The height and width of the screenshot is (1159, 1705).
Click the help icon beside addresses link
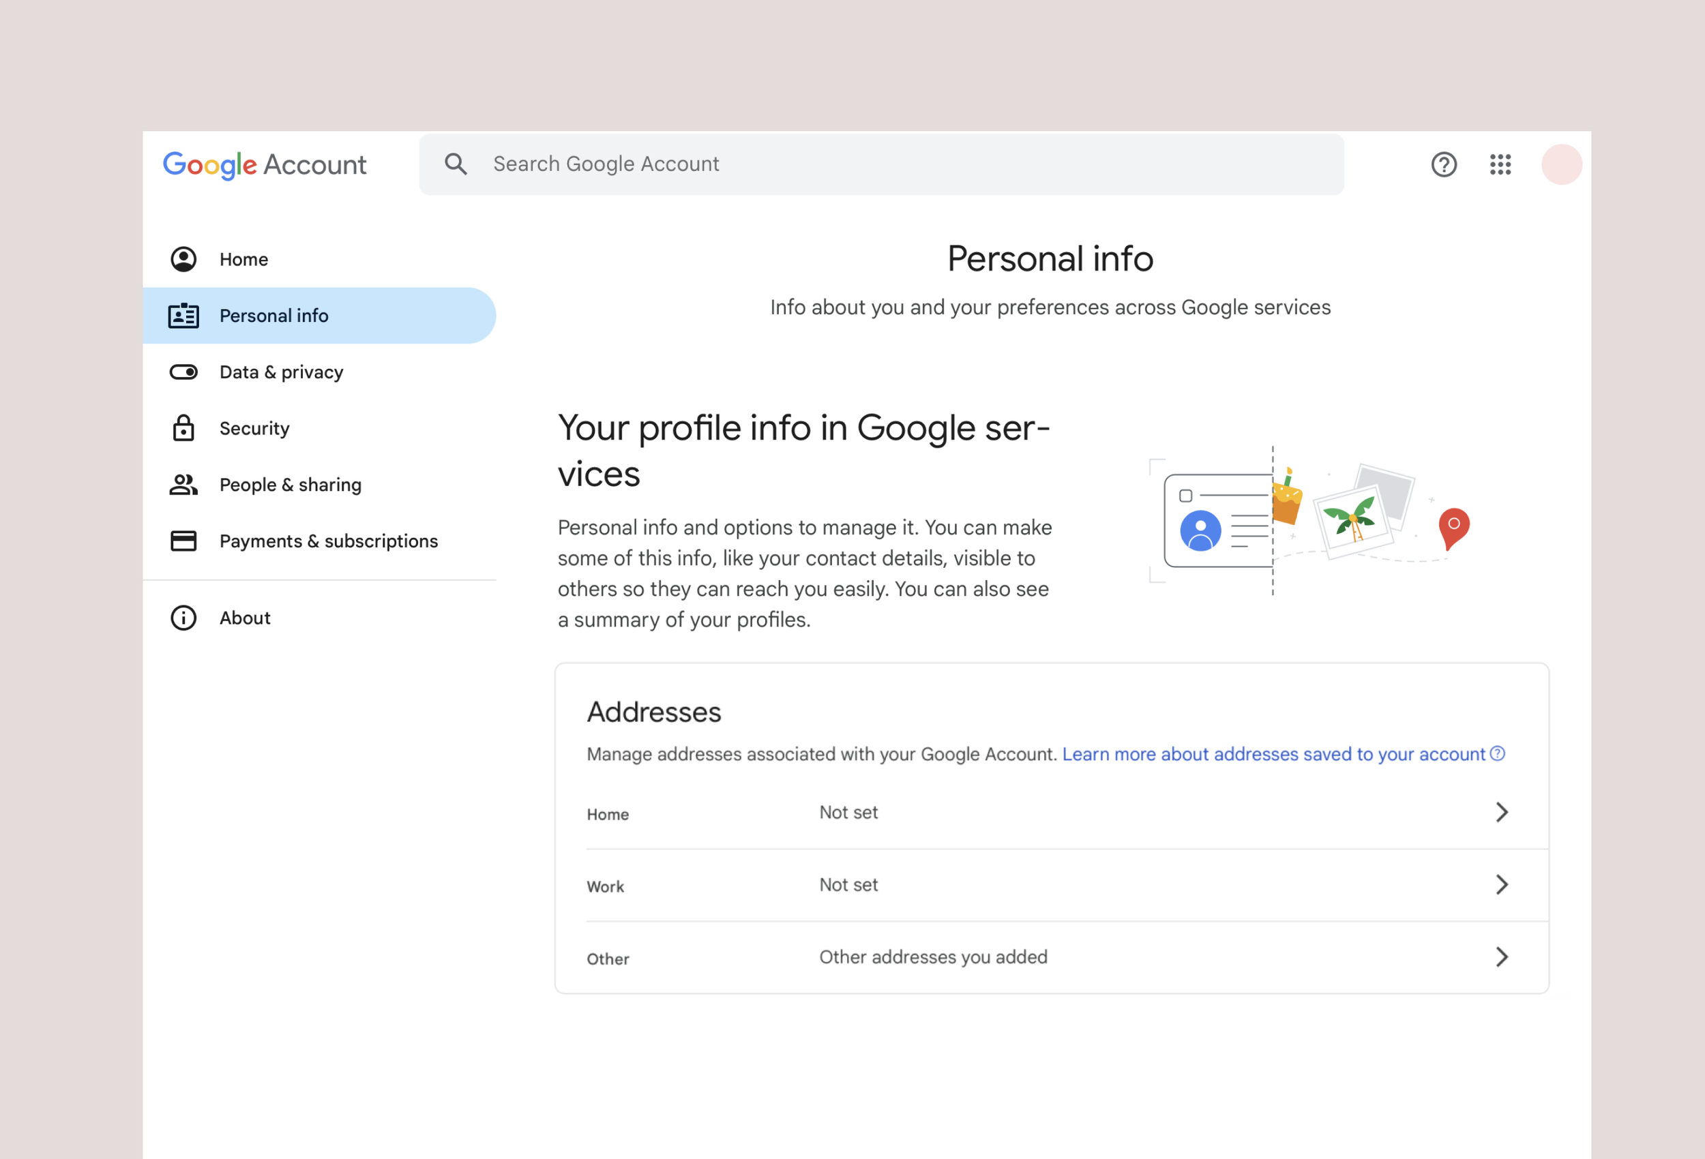(1498, 753)
